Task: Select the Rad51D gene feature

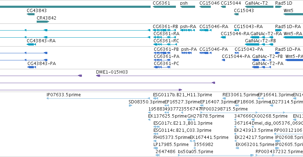Action: tap(279, 7)
